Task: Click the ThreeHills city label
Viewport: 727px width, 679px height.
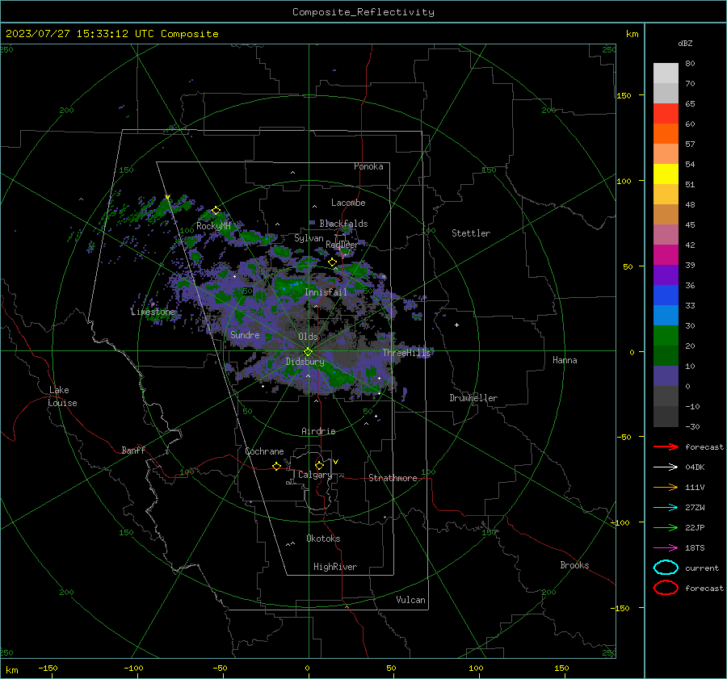Action: 406,353
